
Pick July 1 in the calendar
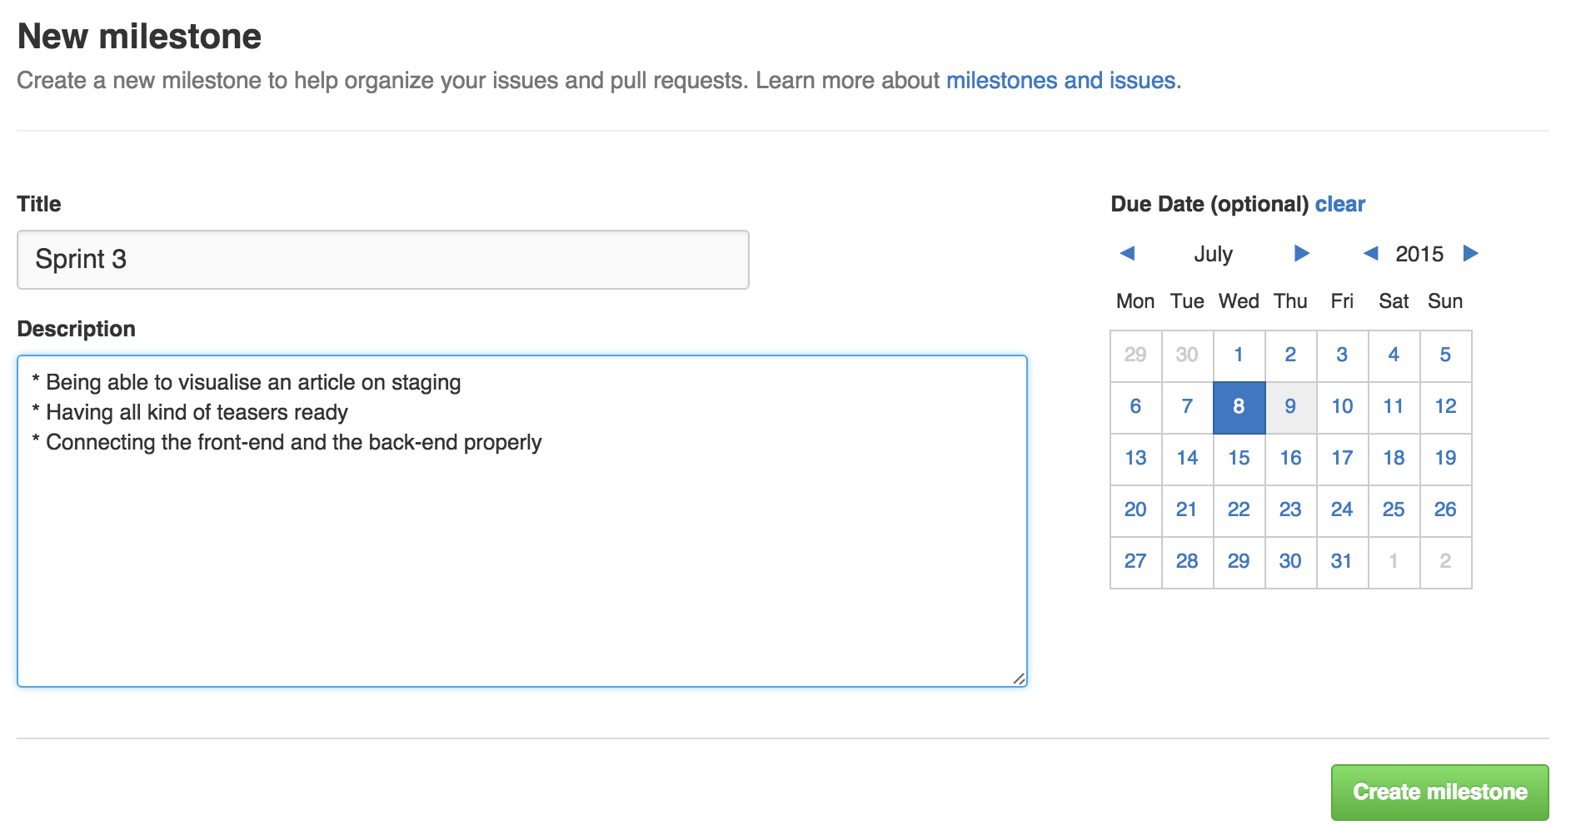1239,355
